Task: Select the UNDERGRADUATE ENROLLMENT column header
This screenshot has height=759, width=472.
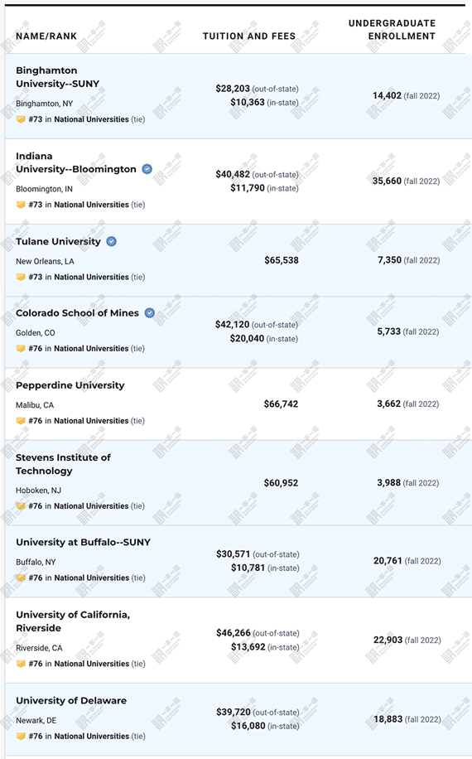Action: point(393,30)
